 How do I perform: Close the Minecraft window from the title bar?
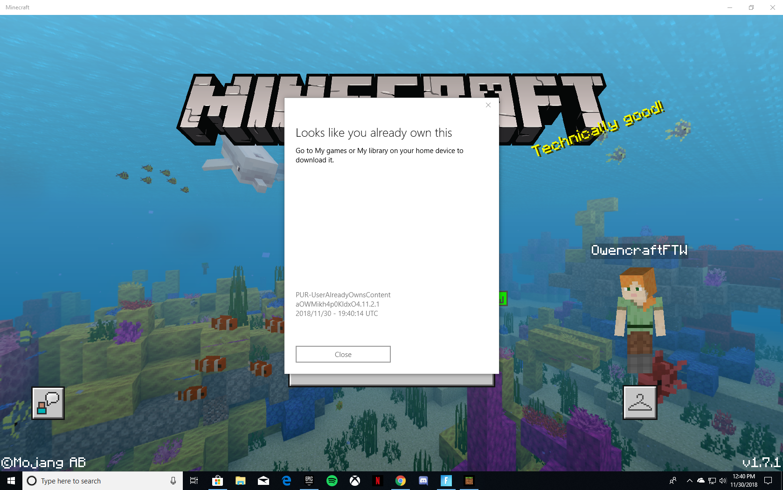point(772,7)
